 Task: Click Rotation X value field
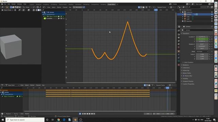[x=202, y=44]
